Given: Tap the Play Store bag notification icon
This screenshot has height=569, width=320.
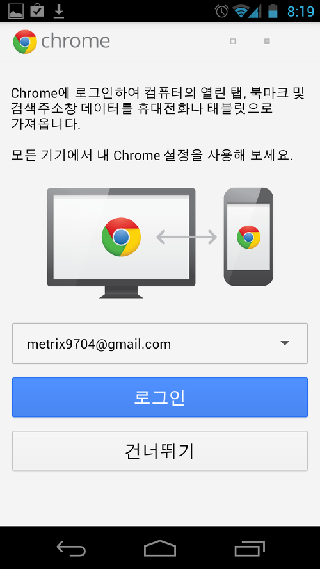Looking at the screenshot, I should click(x=37, y=11).
